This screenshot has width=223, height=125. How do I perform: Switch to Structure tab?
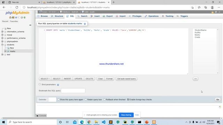(57, 16)
